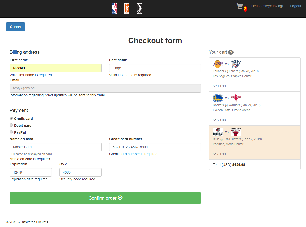Click the cart item count 3 badge
Viewport: 306px width, 227px height.
coord(245,9)
